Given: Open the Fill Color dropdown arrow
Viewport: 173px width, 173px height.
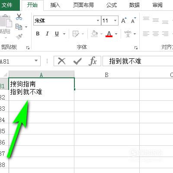Looking at the screenshot, I should coord(101,34).
